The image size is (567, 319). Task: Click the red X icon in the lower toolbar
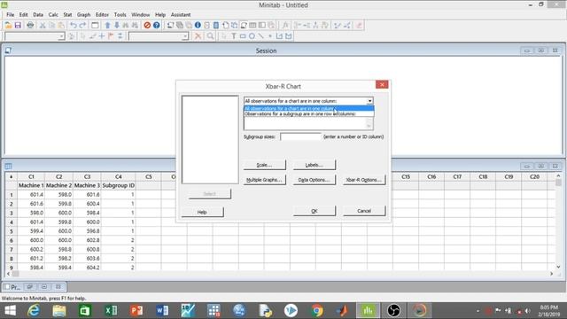point(198,36)
